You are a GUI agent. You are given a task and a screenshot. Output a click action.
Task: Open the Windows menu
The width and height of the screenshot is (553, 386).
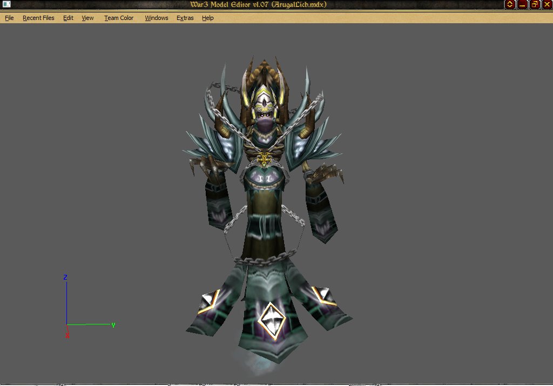[x=156, y=18]
